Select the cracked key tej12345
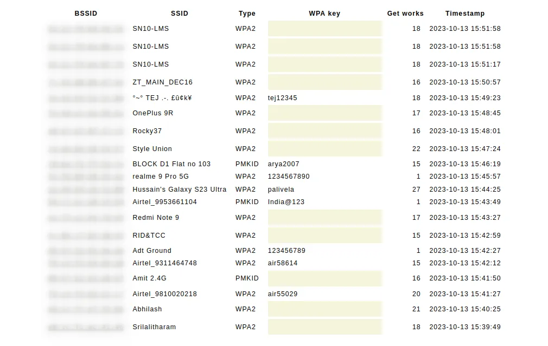 tap(282, 98)
